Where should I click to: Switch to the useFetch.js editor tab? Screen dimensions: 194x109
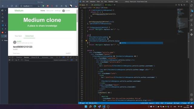[96, 5]
